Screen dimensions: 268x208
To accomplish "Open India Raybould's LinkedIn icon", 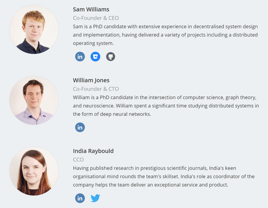I will 80,198.
